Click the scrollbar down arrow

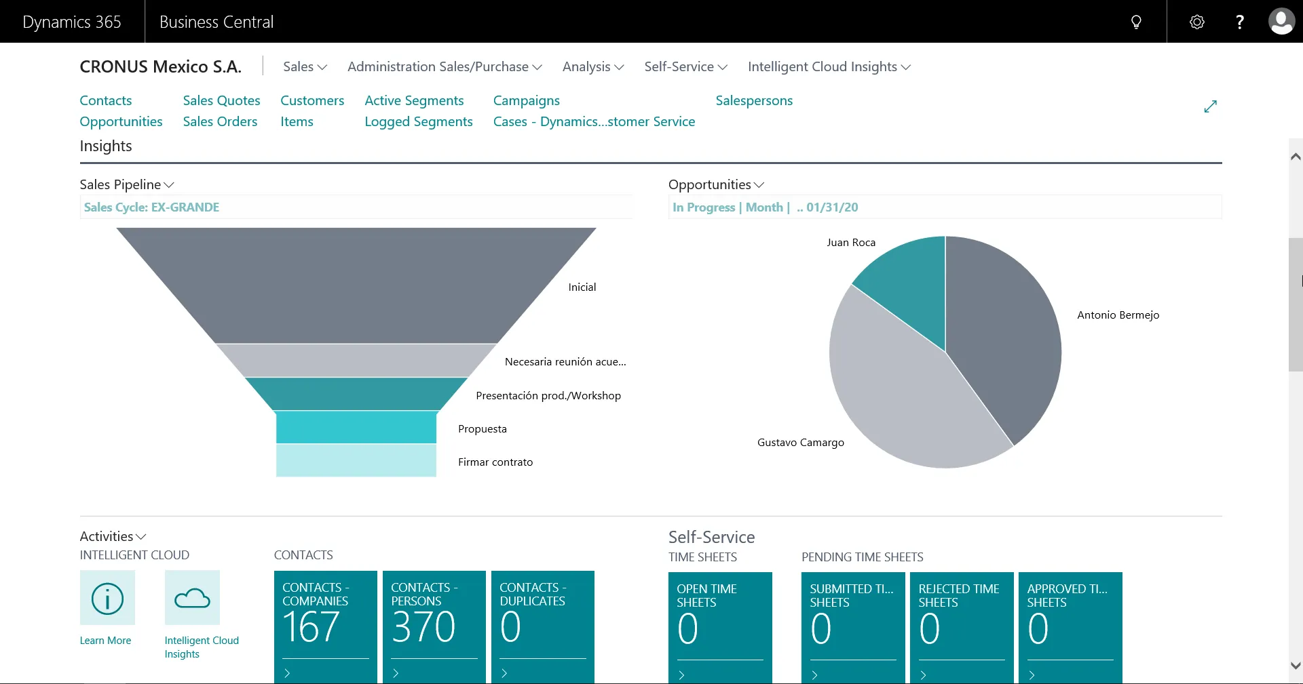[x=1295, y=665]
